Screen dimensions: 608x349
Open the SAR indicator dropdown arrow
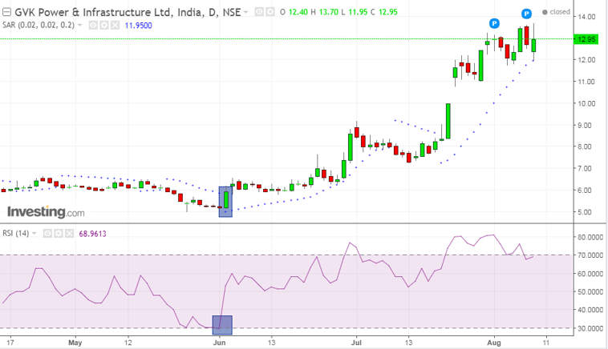coord(80,25)
